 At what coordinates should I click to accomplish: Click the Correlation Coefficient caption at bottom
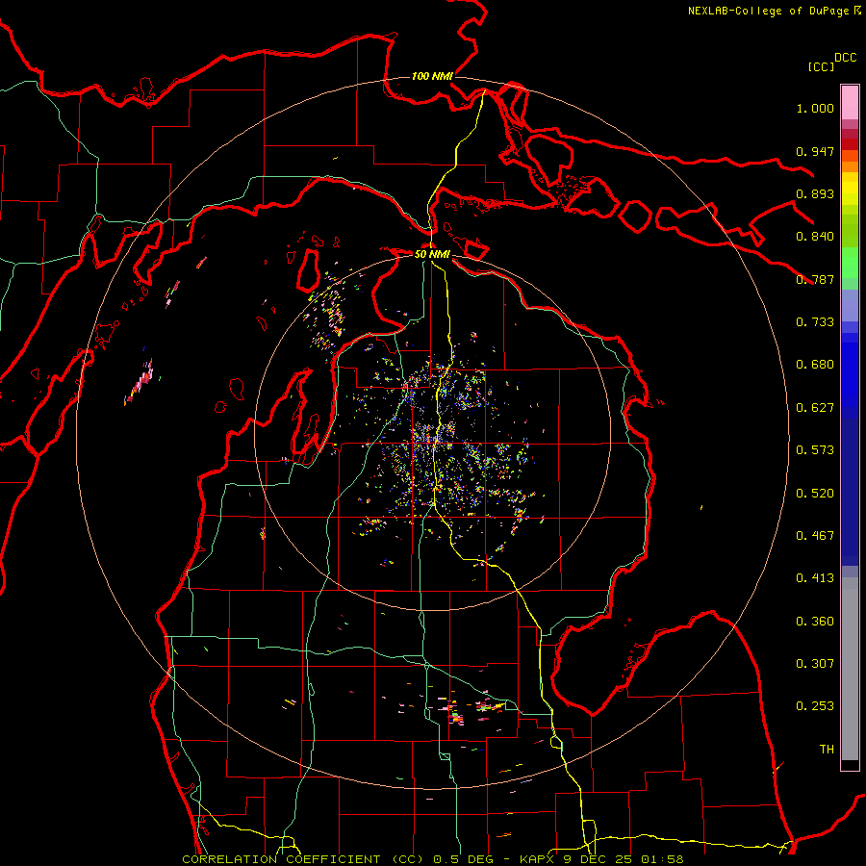click(x=432, y=859)
